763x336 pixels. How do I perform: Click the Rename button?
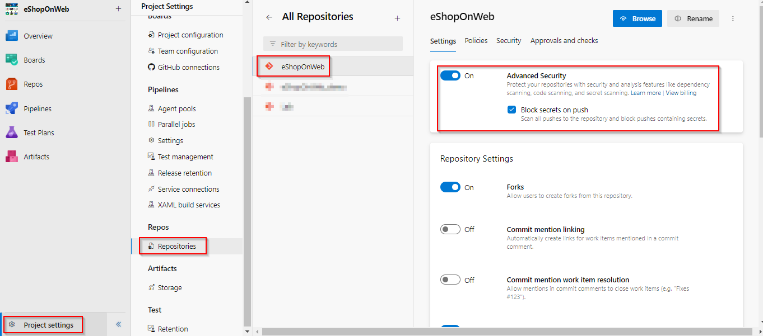(693, 18)
